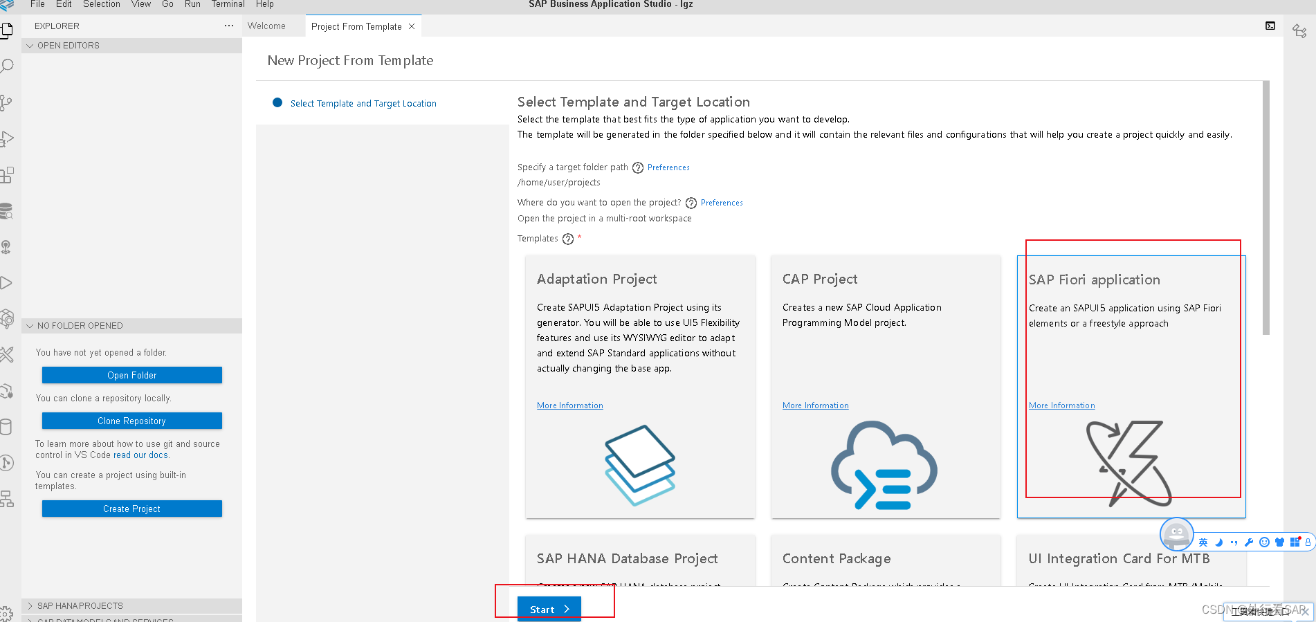The image size is (1316, 622).
Task: Collapse the NO FOLDER OPENED section
Action: tap(131, 326)
